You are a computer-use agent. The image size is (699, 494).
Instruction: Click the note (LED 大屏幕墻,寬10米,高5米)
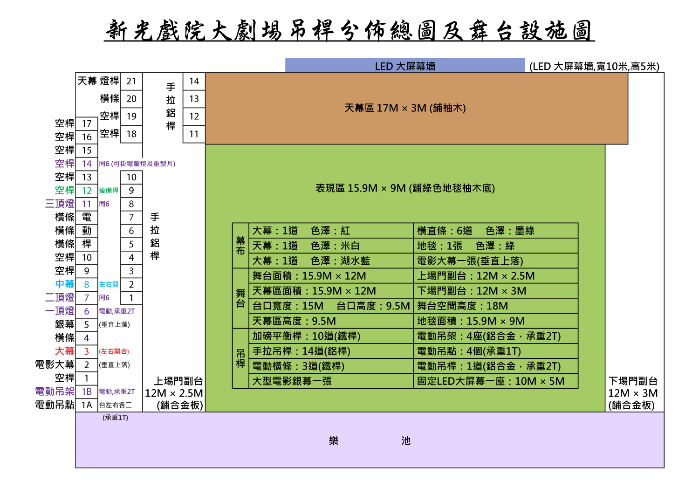(594, 66)
